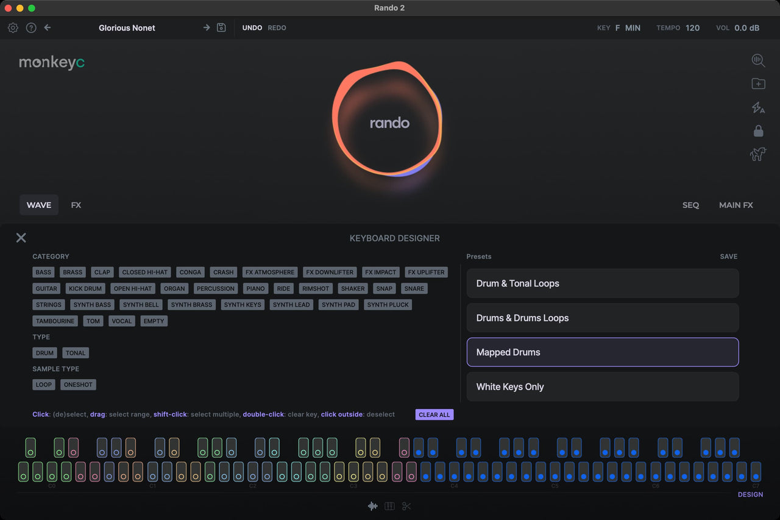The width and height of the screenshot is (780, 520).
Task: Toggle the CLOSED HI-HAT category tag
Action: pyautogui.click(x=144, y=272)
